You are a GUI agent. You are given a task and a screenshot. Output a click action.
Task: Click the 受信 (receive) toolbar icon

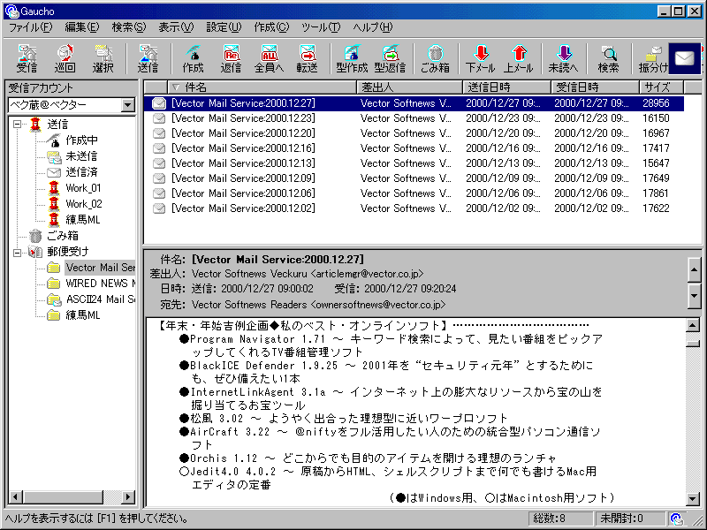[27, 58]
